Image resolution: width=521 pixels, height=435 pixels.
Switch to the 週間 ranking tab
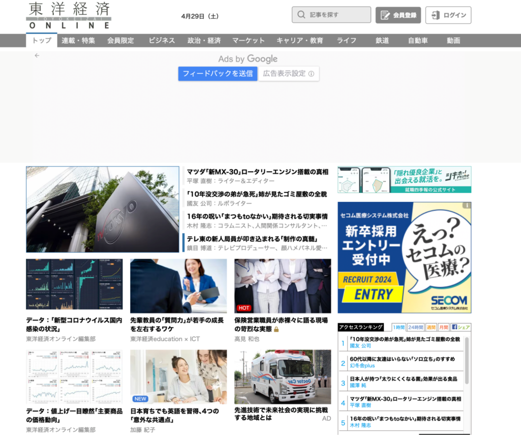click(x=431, y=327)
